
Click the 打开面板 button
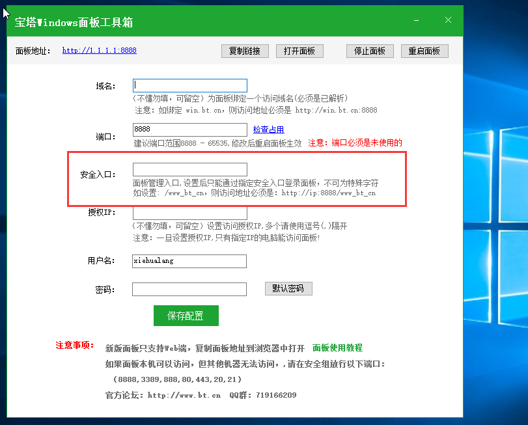coord(299,51)
